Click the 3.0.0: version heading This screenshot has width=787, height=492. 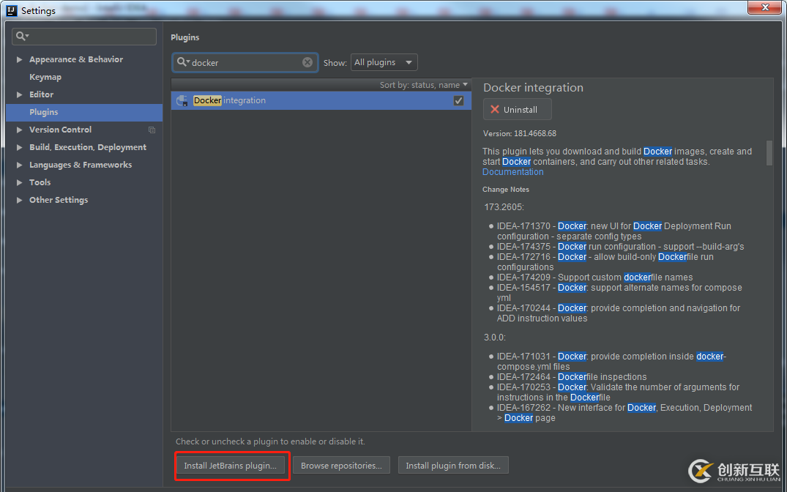coord(494,338)
